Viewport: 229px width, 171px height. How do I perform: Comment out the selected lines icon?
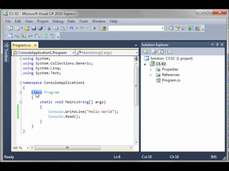(46, 36)
